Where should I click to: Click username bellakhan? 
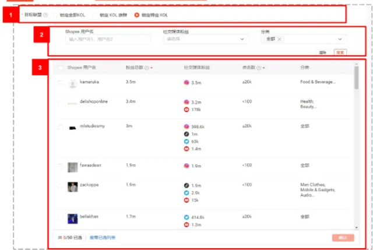89,216
